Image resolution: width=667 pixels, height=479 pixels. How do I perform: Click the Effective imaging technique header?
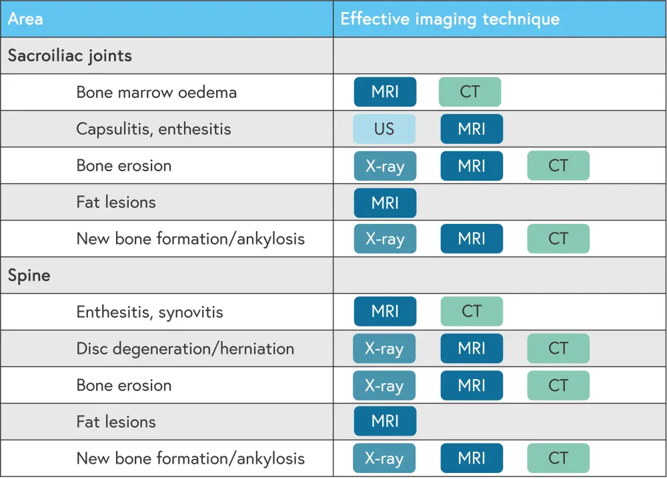450,19
